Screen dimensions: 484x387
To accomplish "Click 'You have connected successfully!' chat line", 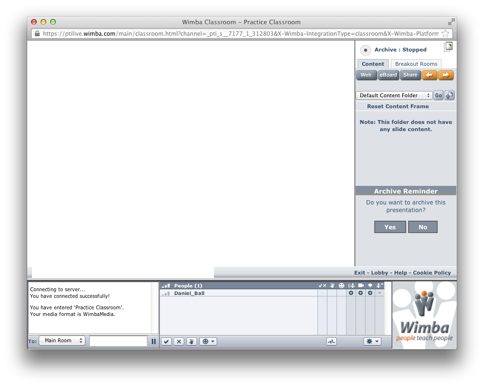I will [x=70, y=296].
